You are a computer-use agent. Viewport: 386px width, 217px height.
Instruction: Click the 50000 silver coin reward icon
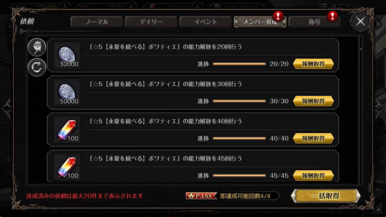tap(67, 93)
